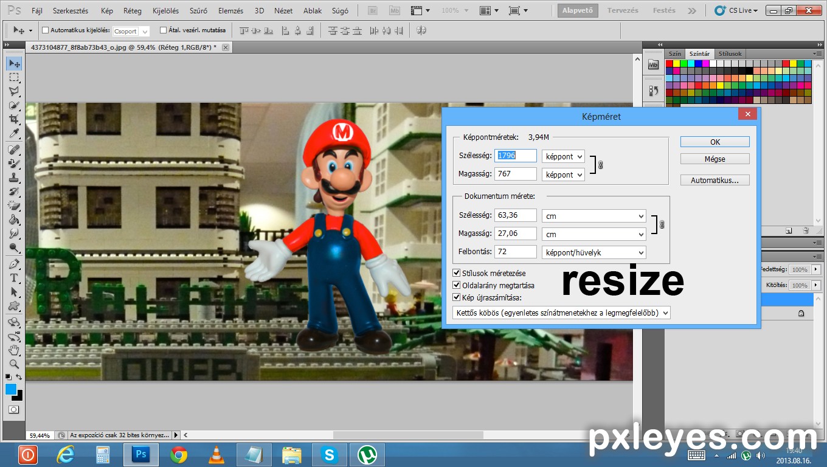Uncheck Oldalarány megtartása
The image size is (827, 467).
pos(457,285)
